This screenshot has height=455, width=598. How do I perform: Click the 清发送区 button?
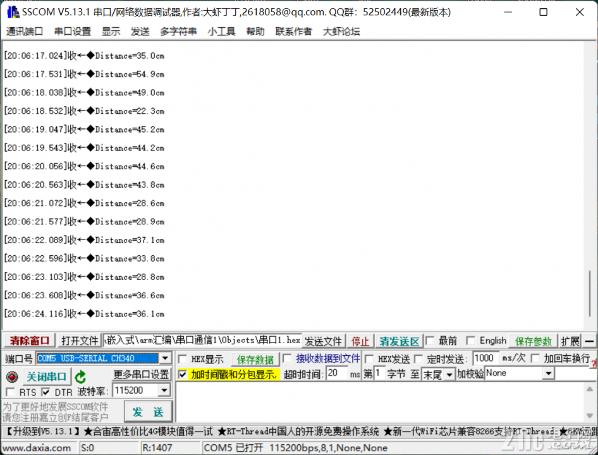[400, 341]
